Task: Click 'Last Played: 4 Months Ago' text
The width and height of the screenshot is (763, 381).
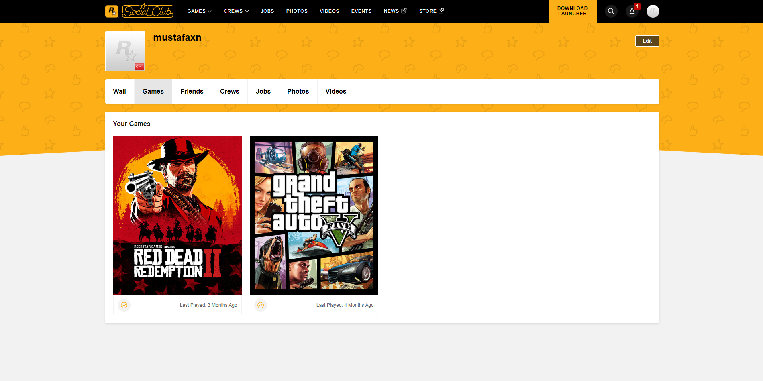Action: (345, 305)
